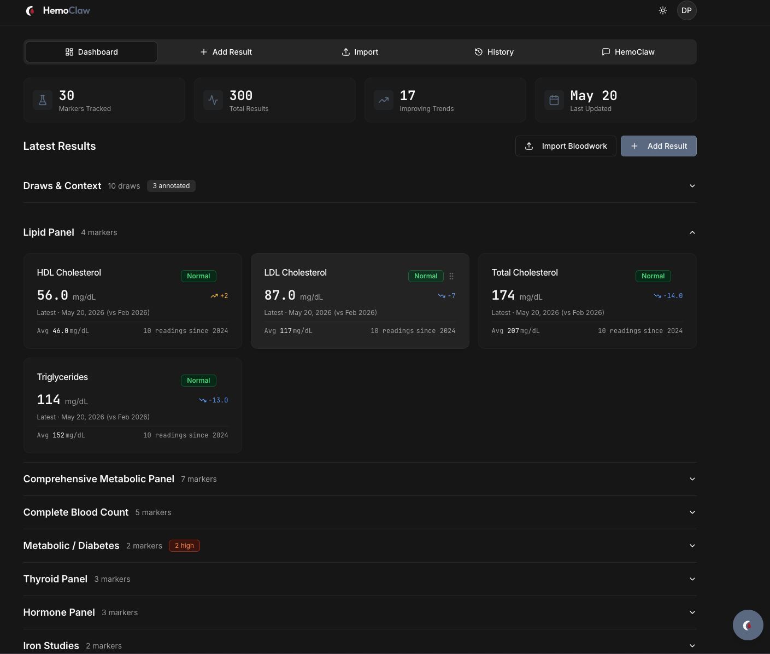Click the 'Thyroid Panel' section heading
Image resolution: width=770 pixels, height=654 pixels.
[x=55, y=579]
